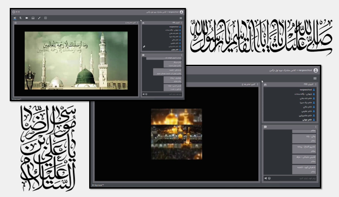Select the fourth user in the lower window list
The height and width of the screenshot is (197, 339).
306,103
